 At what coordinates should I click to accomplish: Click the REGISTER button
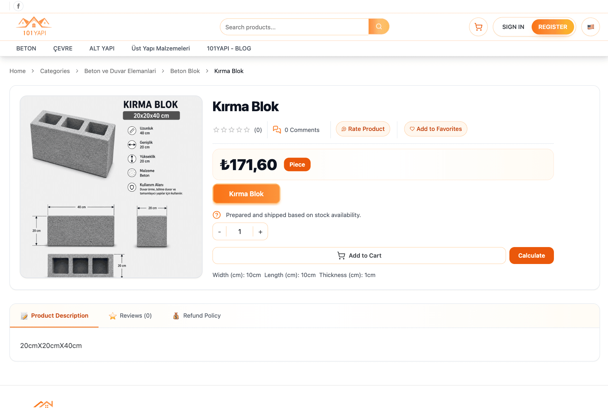553,27
